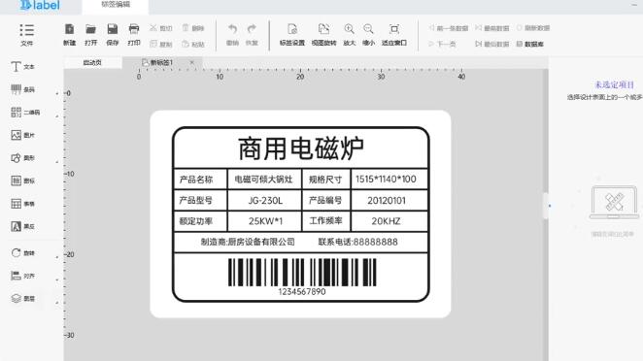Switch to the 新标签1 document tab
The height and width of the screenshot is (361, 643).
pos(162,63)
